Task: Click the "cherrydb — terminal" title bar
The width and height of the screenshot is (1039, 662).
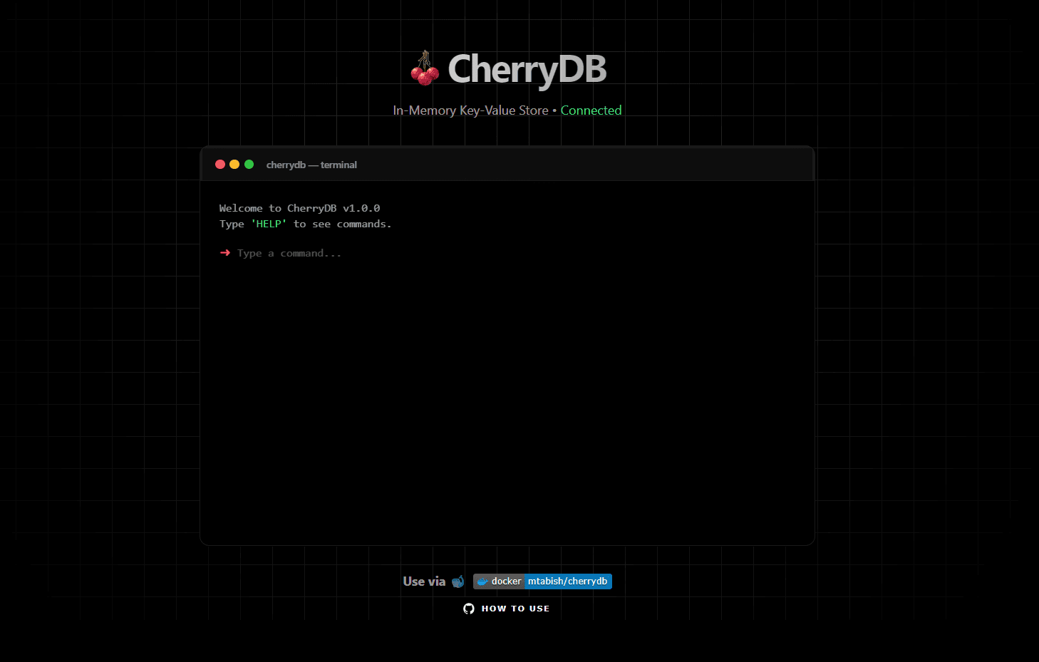Action: (311, 165)
